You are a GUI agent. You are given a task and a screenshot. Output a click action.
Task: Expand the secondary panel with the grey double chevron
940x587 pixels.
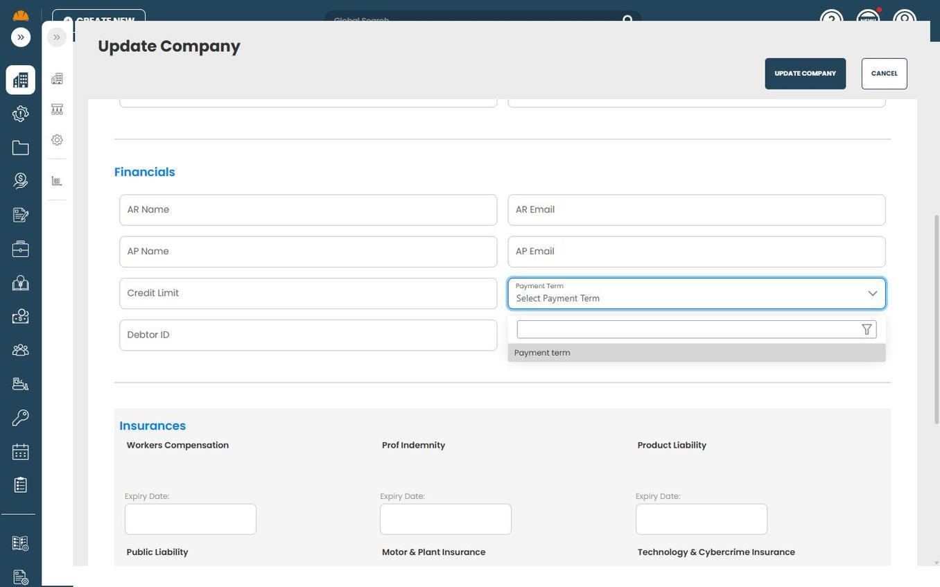pos(57,37)
